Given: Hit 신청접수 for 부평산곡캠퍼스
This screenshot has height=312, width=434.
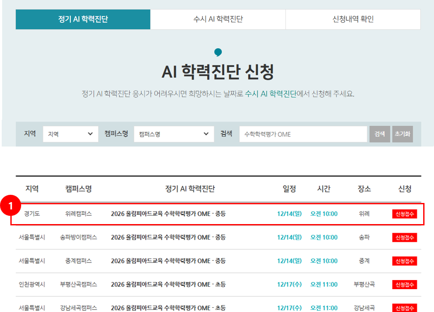Looking at the screenshot, I should [405, 284].
